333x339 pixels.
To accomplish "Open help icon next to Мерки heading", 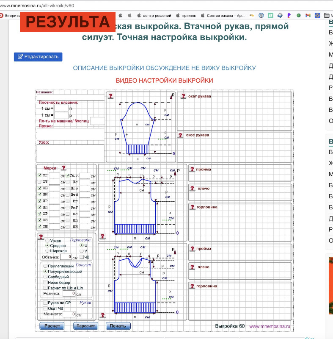I will click(63, 168).
